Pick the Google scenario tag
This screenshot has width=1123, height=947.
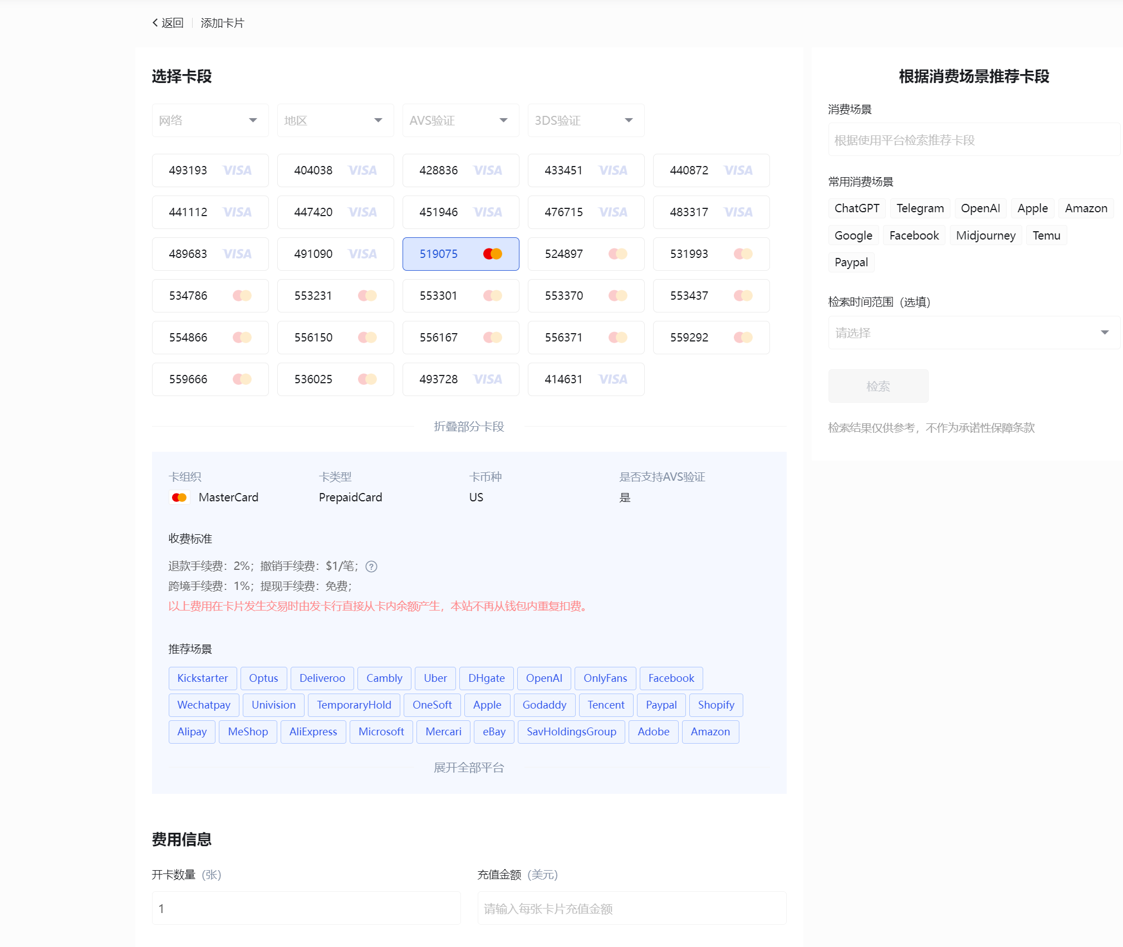(x=853, y=236)
